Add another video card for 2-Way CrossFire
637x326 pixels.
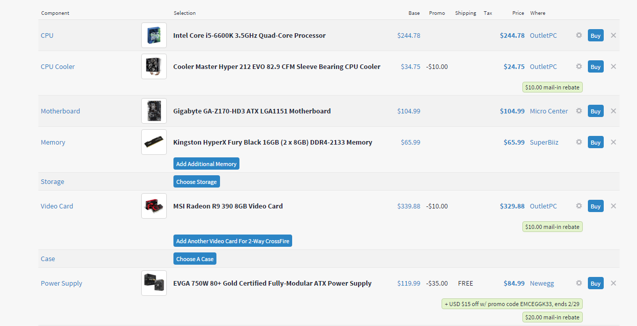click(233, 241)
